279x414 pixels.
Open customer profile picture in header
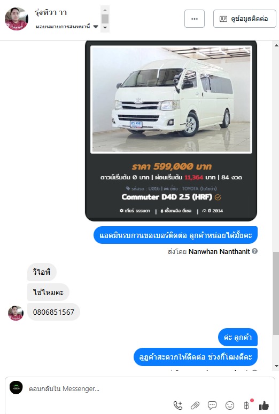click(x=17, y=19)
